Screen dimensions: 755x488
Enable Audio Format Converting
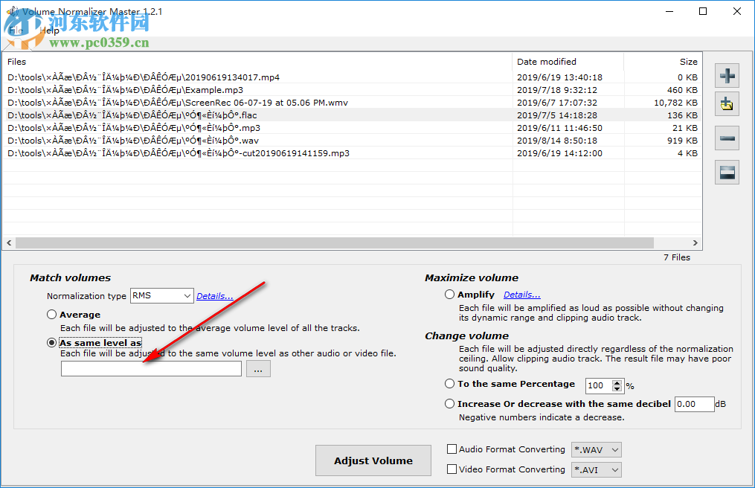(x=451, y=449)
